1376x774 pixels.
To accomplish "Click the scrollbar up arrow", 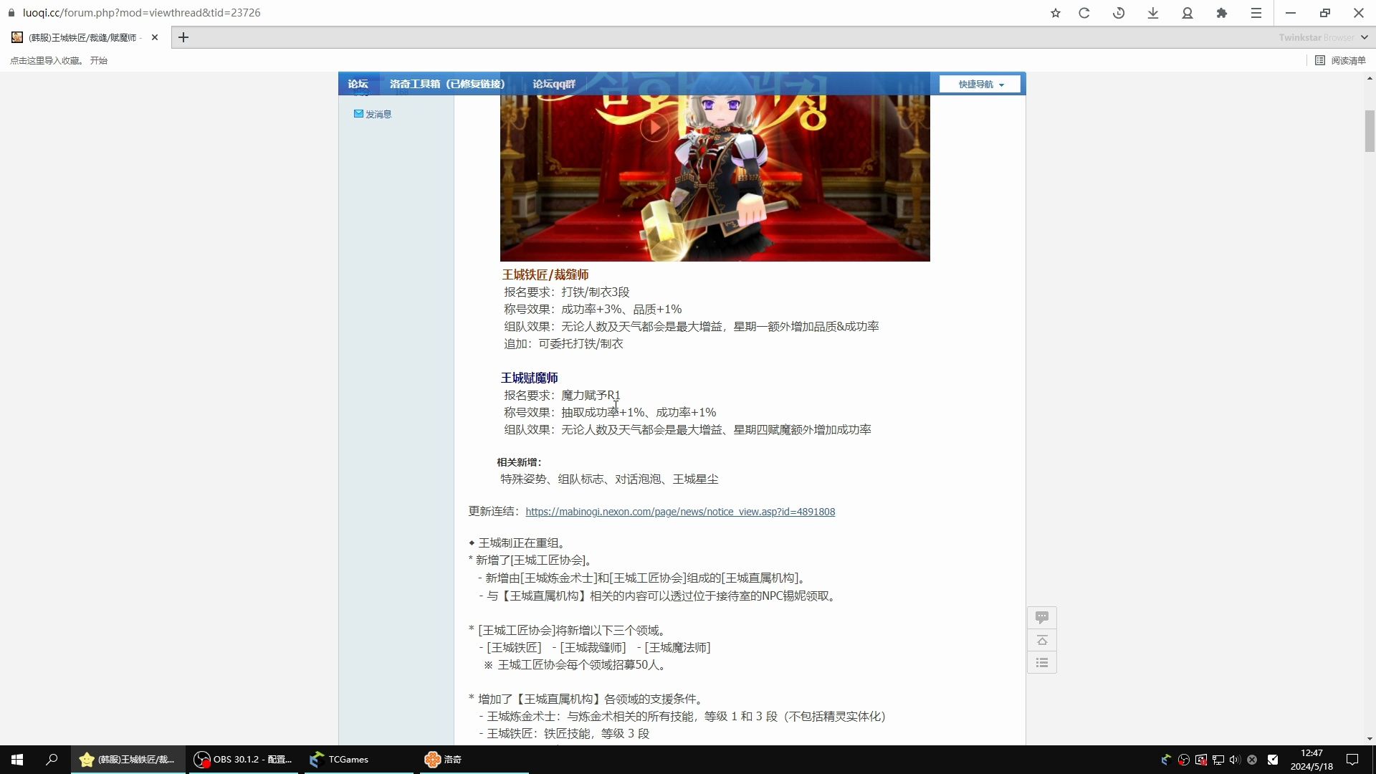I will click(x=1370, y=78).
